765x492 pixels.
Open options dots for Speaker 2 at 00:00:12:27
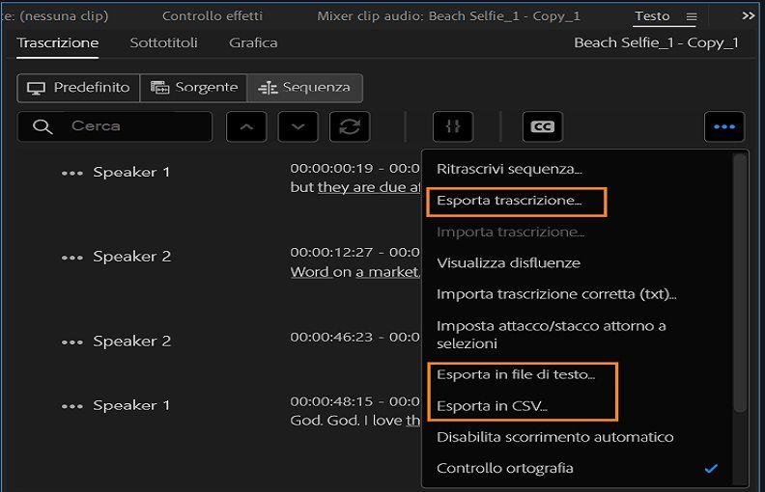point(72,258)
